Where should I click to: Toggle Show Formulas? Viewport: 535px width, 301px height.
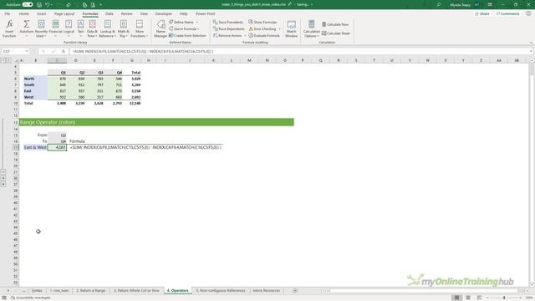[262, 22]
